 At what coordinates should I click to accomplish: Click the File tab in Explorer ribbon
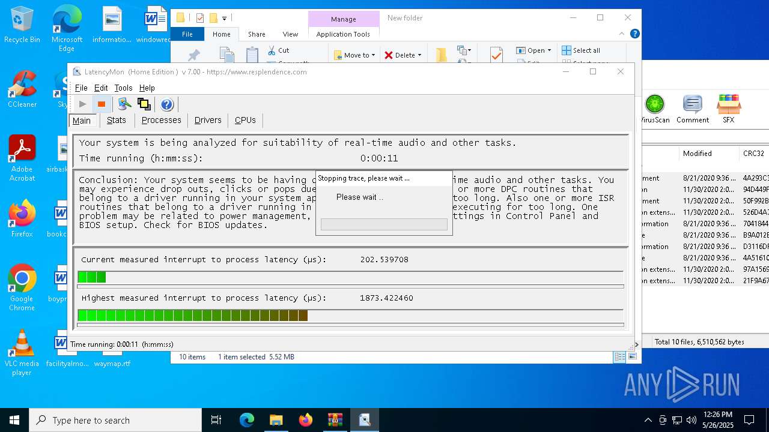(187, 34)
